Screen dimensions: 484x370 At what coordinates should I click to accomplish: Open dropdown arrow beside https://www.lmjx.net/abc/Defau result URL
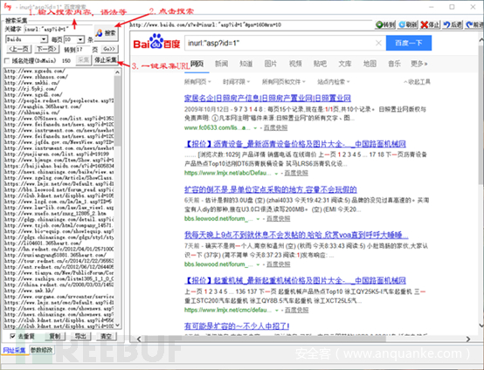click(276, 174)
